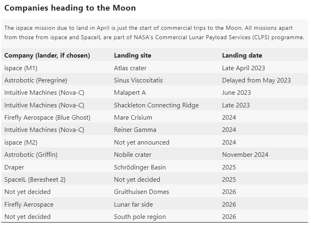Select the "Delayed from May 2023" date
The image size is (311, 225).
click(x=255, y=80)
